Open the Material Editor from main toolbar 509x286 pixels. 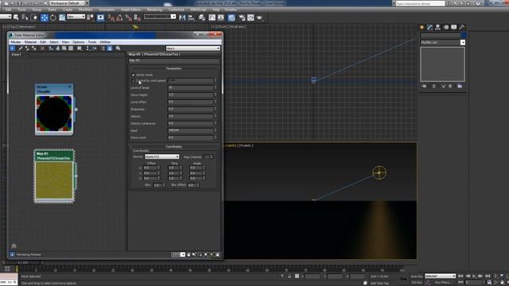point(231,17)
